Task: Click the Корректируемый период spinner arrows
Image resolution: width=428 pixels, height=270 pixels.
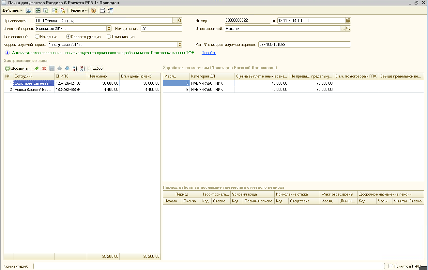Action: (180, 44)
